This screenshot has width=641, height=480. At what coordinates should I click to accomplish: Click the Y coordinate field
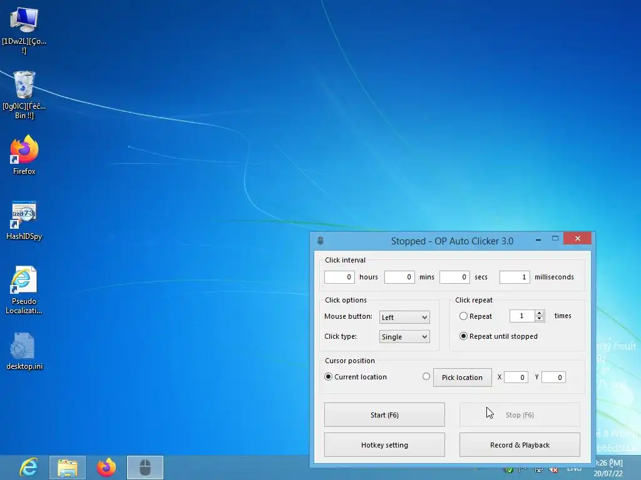[x=553, y=377]
